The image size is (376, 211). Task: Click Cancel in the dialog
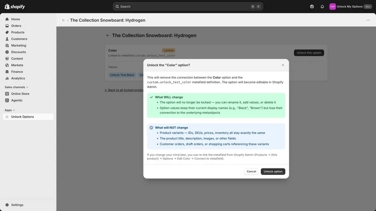click(x=251, y=172)
